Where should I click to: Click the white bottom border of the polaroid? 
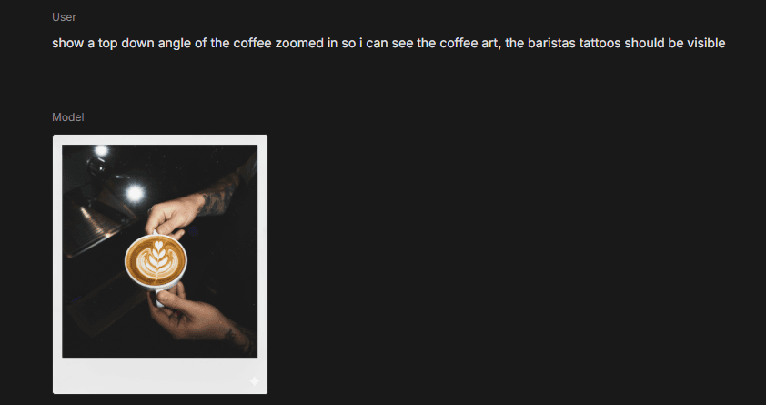160,375
